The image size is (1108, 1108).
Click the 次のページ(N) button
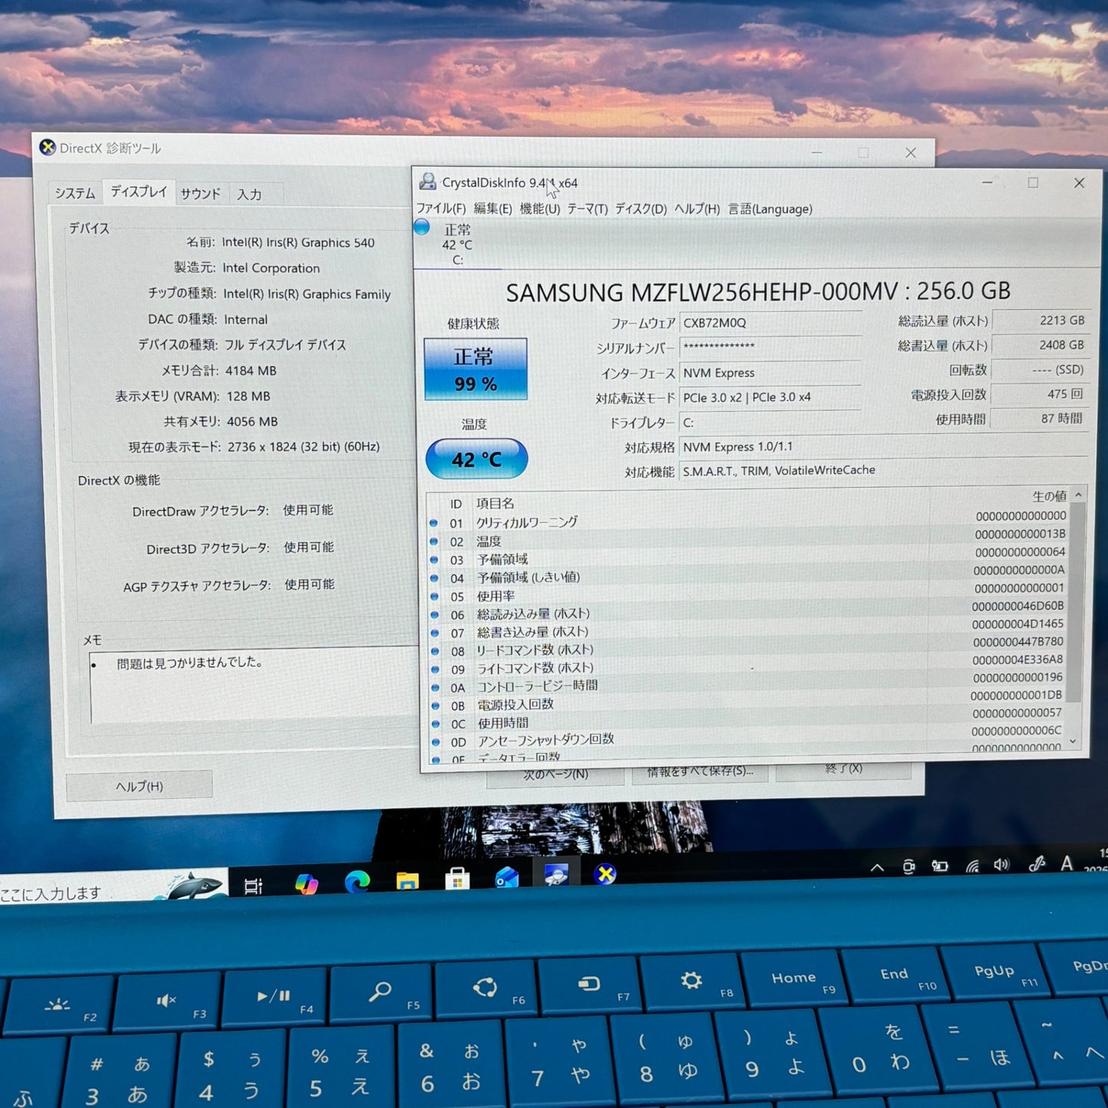coord(555,774)
